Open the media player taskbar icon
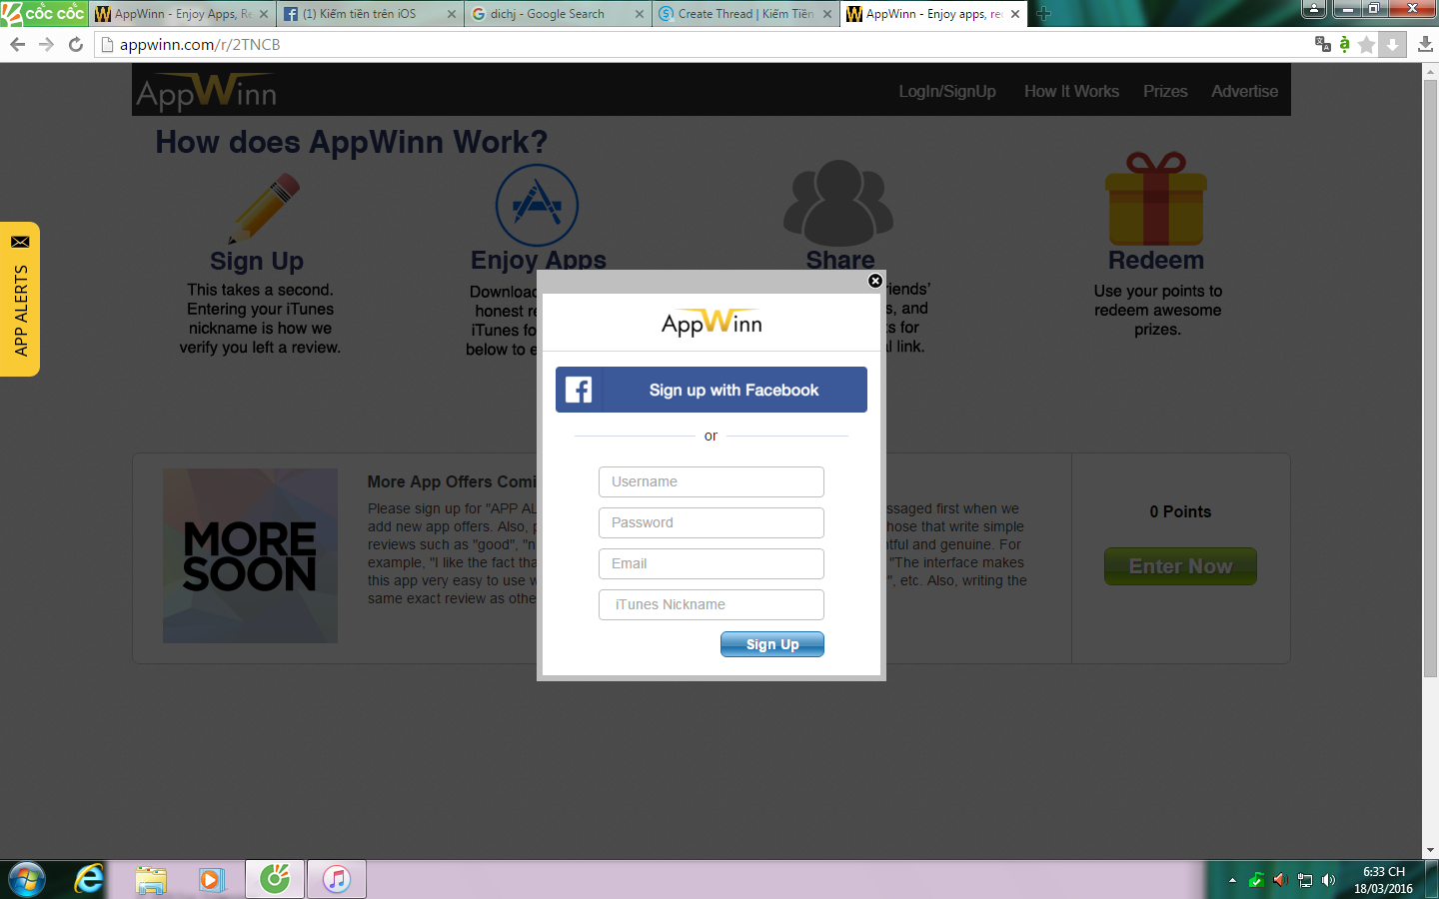The height and width of the screenshot is (899, 1439). tap(211, 879)
